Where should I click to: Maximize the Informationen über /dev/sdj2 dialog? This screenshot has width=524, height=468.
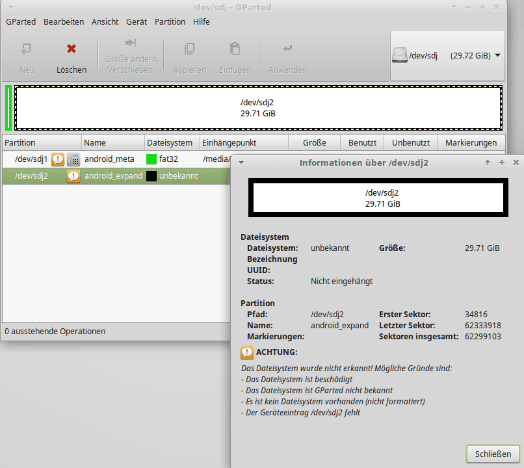click(x=502, y=162)
